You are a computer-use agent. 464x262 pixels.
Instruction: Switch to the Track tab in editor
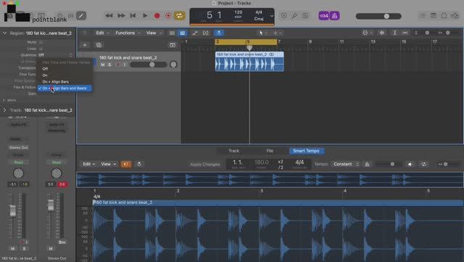click(x=233, y=151)
